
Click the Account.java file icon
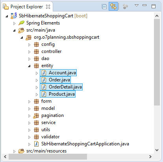[x=44, y=73]
